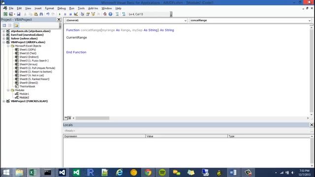Image resolution: width=315 pixels, height=177 pixels.
Task: Open Google Chrome from taskbar
Action: point(148,173)
